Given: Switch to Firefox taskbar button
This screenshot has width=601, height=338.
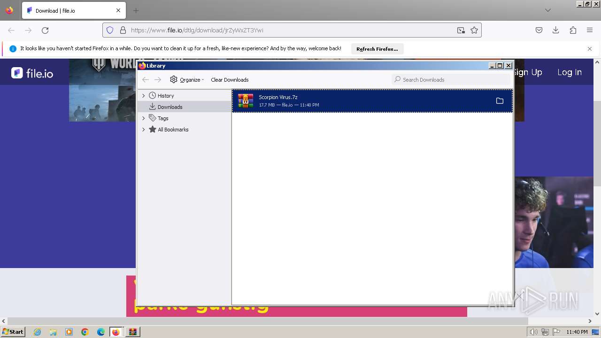Looking at the screenshot, I should pyautogui.click(x=116, y=332).
